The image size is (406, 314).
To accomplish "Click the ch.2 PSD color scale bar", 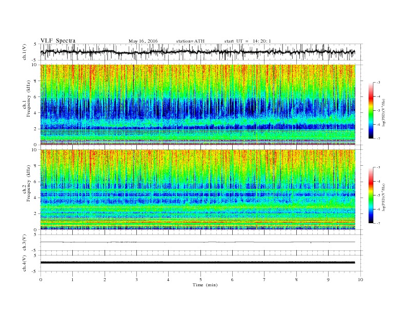I will 371,195.
